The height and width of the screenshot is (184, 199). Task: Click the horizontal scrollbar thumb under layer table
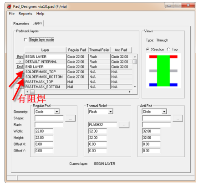[x=32, y=92]
